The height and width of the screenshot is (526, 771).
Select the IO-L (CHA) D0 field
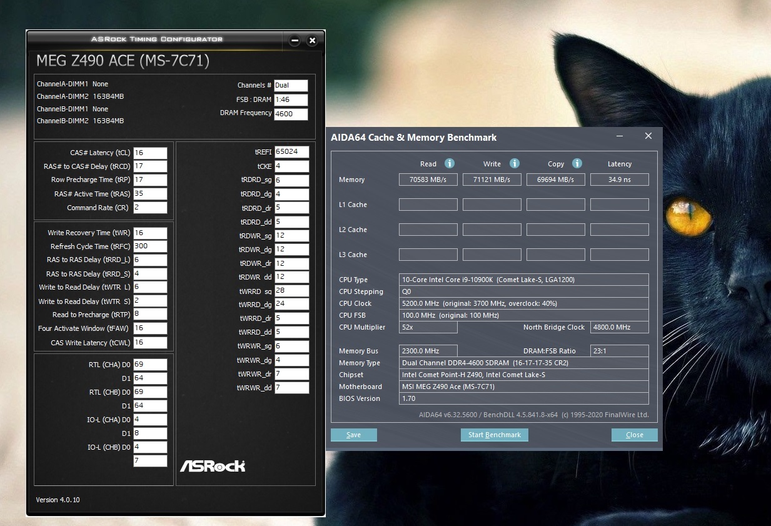pyautogui.click(x=150, y=420)
